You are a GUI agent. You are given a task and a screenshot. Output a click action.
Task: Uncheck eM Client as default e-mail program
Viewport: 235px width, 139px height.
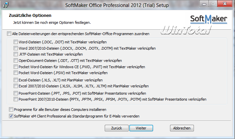(12, 116)
